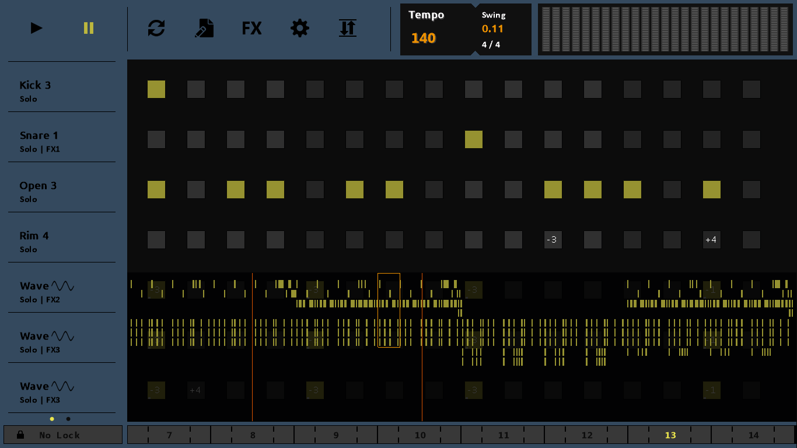The width and height of the screenshot is (797, 448).
Task: Enable the first step in the Kick 3 row
Action: [156, 89]
